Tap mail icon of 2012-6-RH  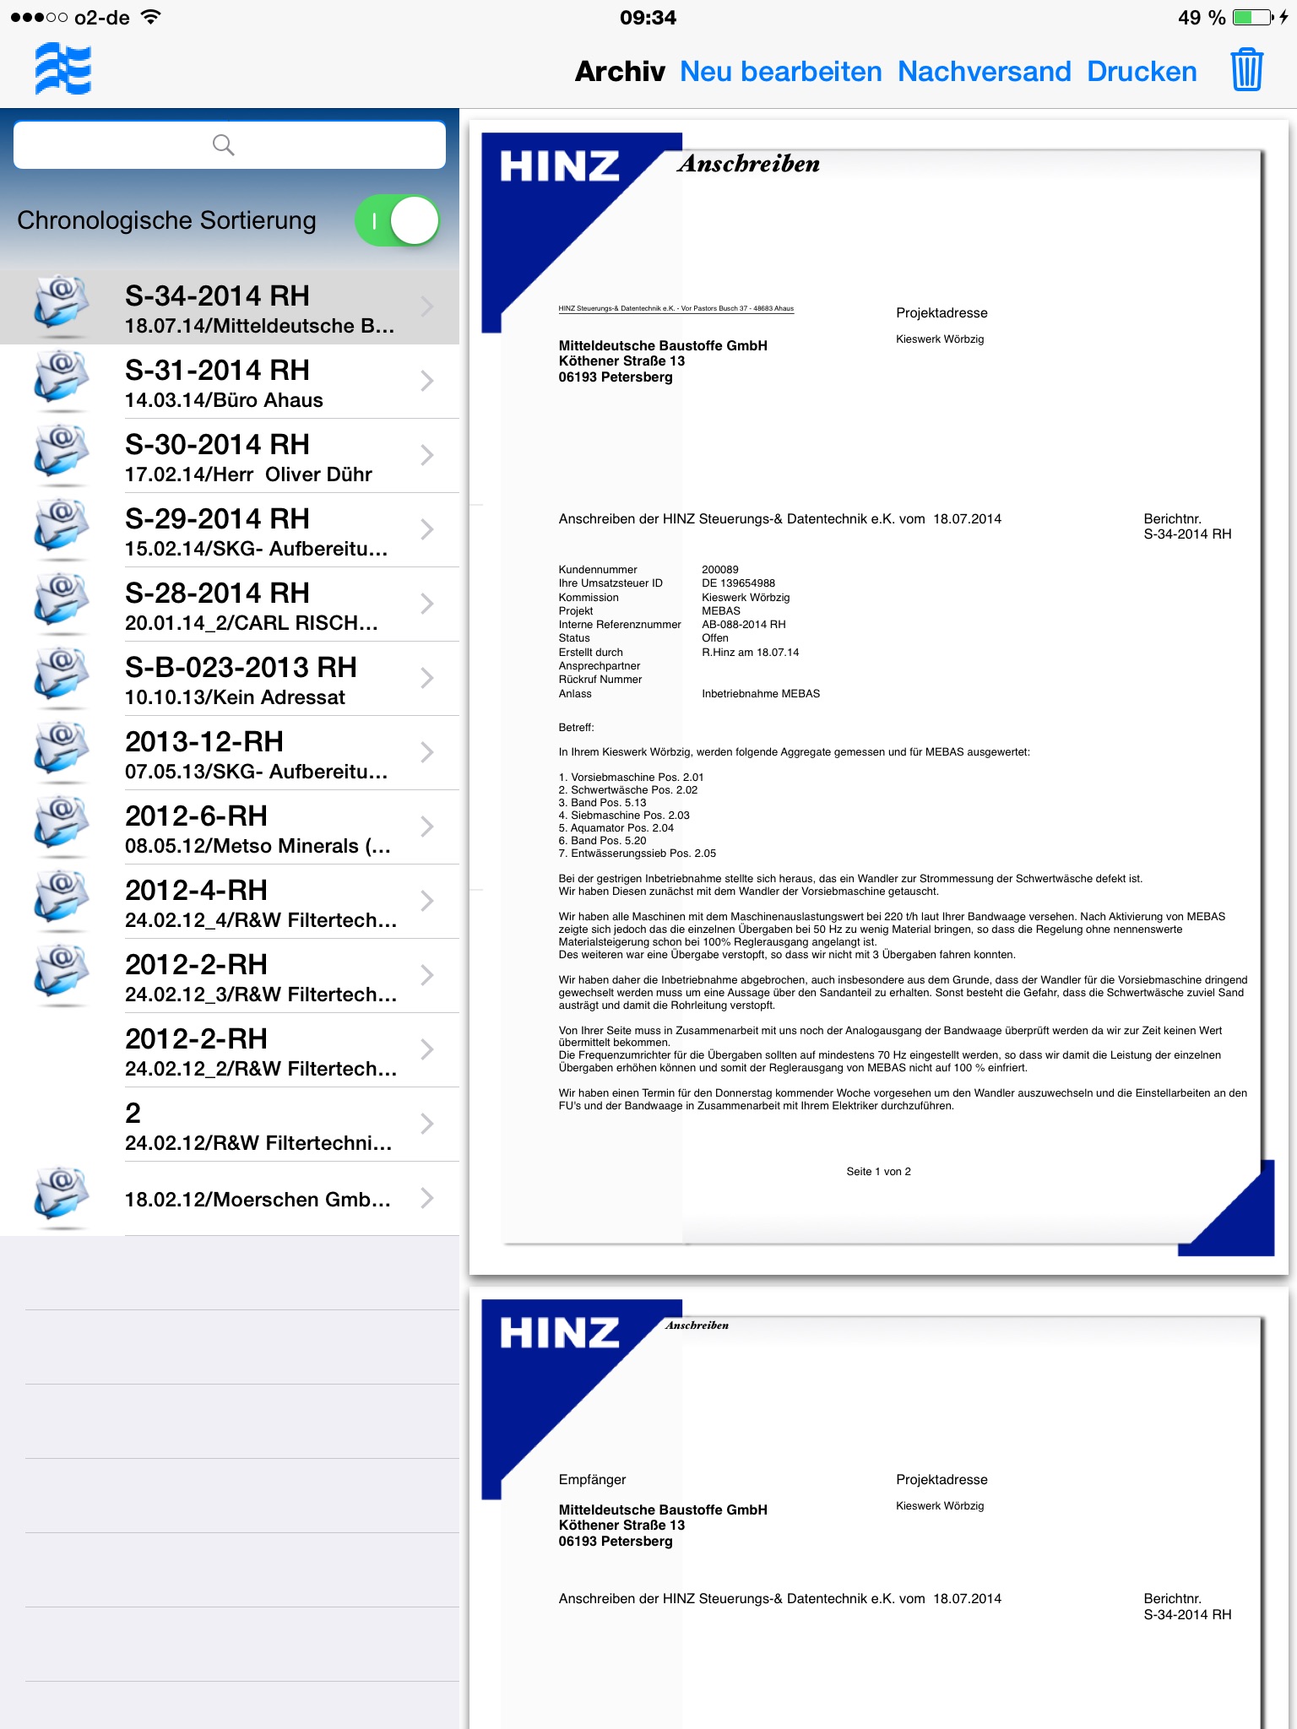pyautogui.click(x=61, y=826)
